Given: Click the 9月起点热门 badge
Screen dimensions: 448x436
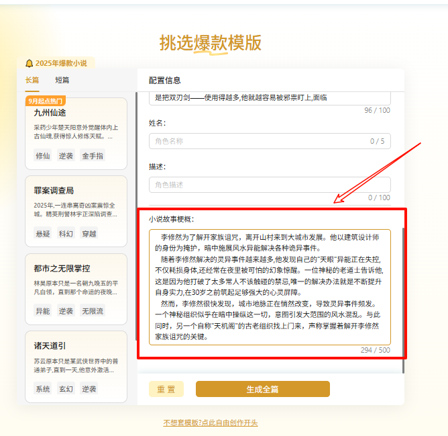Looking at the screenshot, I should tap(46, 101).
